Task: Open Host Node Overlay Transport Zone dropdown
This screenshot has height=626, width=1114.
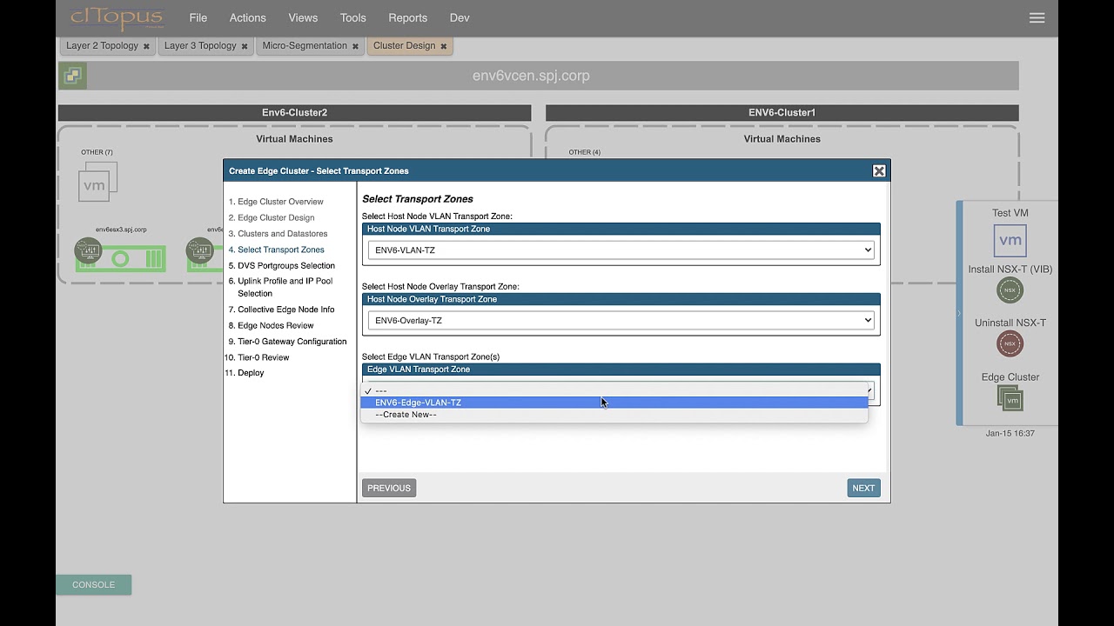Action: coord(621,321)
